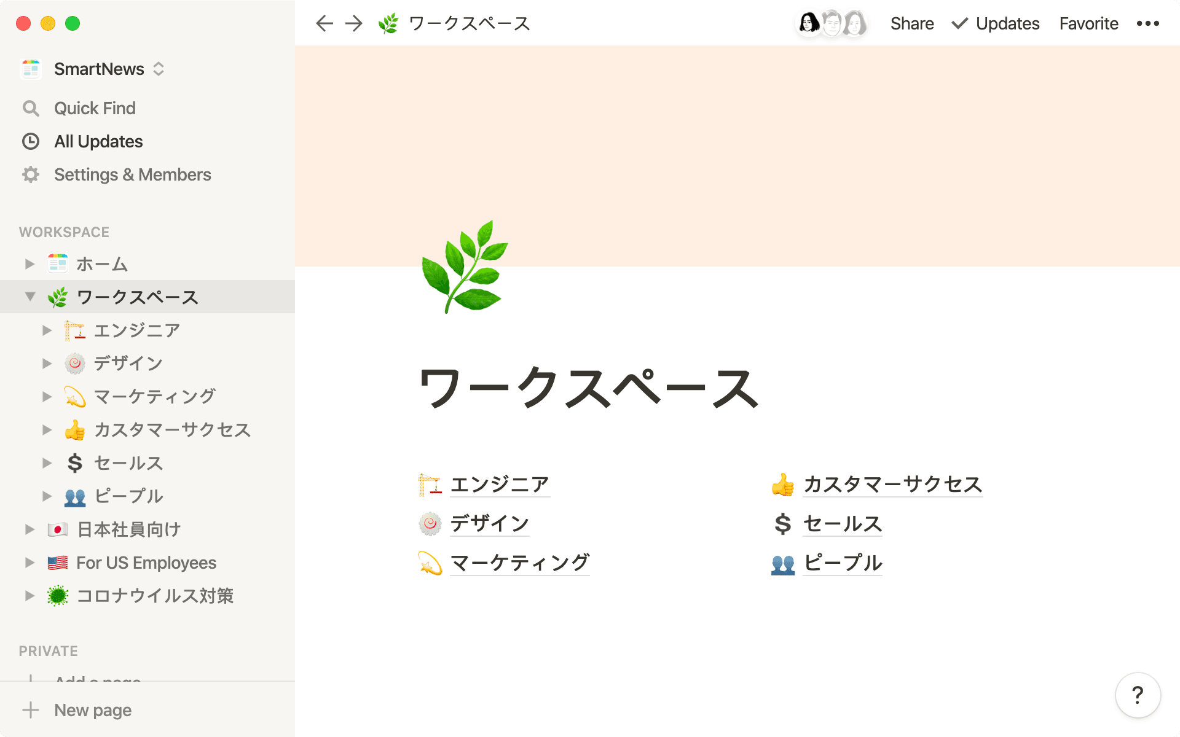The image size is (1180, 737).
Task: Expand the エンジニア sidebar section
Action: click(47, 330)
